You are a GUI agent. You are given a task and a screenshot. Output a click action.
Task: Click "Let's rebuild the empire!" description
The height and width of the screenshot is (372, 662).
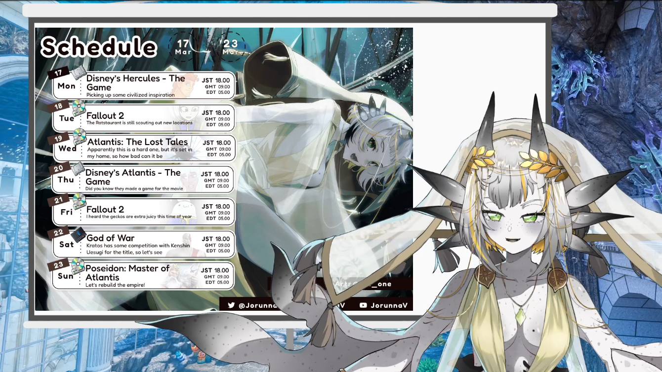click(x=115, y=285)
